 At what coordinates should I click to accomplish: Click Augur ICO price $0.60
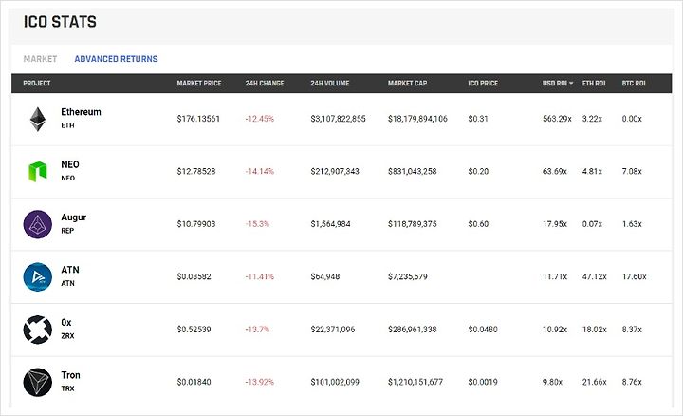point(478,224)
